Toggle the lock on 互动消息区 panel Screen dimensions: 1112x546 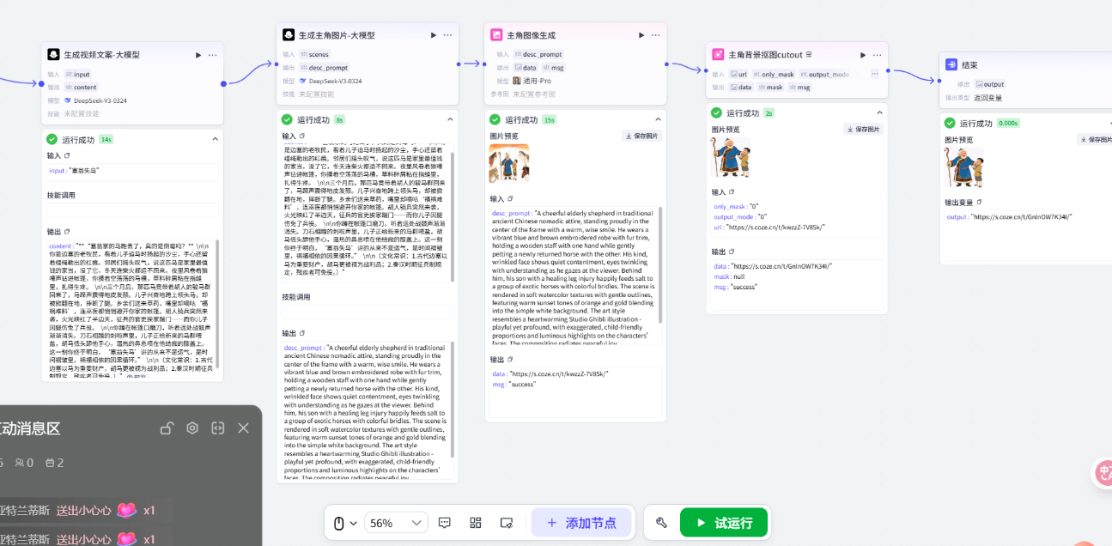(x=167, y=428)
